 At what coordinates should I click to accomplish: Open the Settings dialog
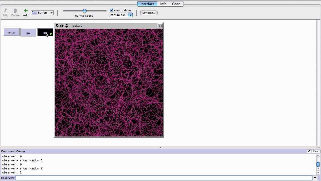pos(149,13)
